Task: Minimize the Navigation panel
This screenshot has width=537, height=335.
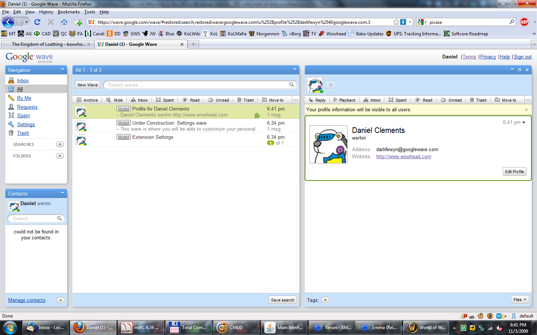Action: pos(62,70)
